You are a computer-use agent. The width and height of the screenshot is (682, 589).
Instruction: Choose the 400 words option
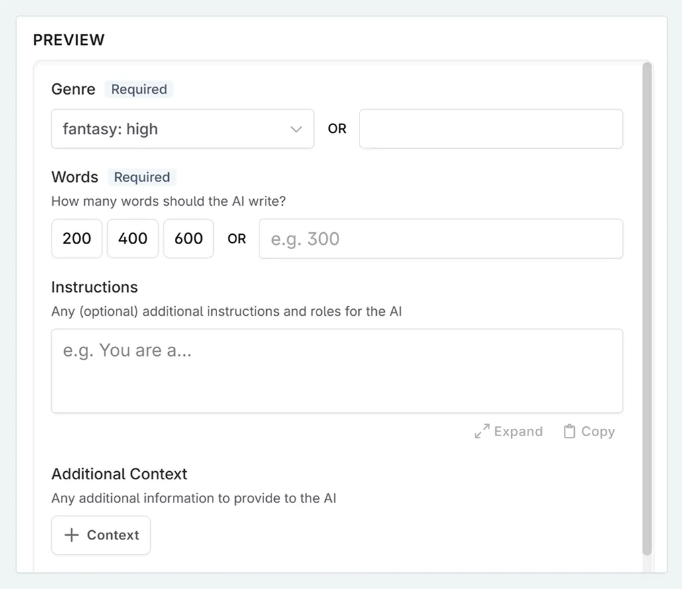coord(132,238)
